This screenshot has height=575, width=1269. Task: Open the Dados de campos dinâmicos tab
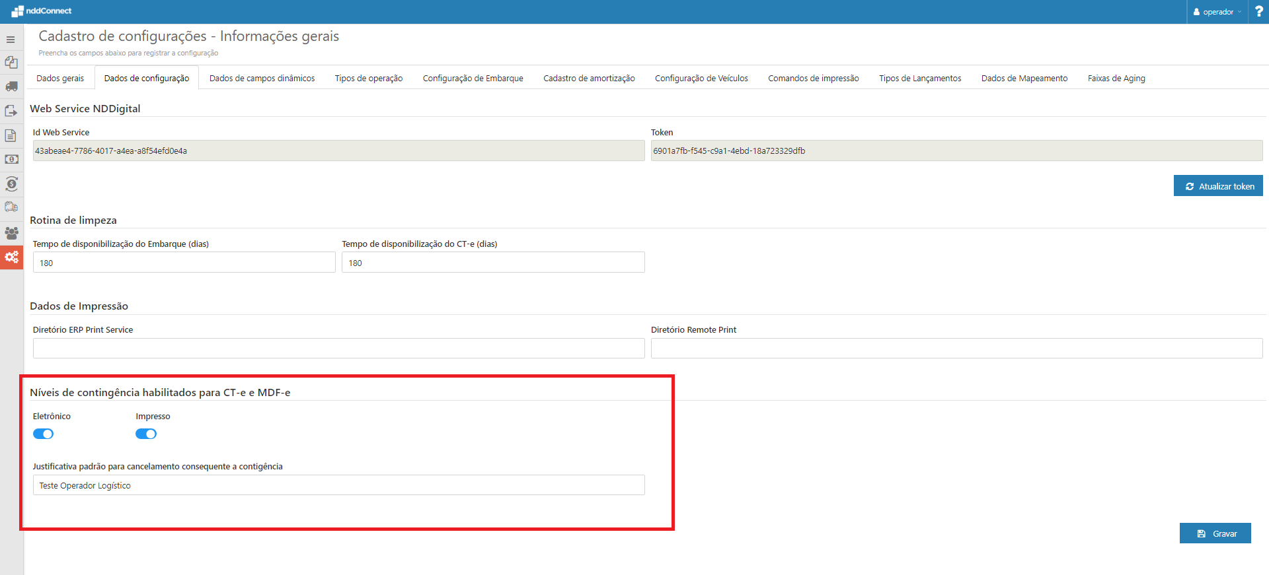pos(262,78)
